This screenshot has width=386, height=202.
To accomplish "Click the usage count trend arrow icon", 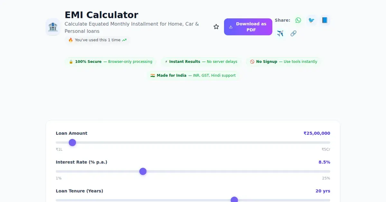I will (x=124, y=40).
